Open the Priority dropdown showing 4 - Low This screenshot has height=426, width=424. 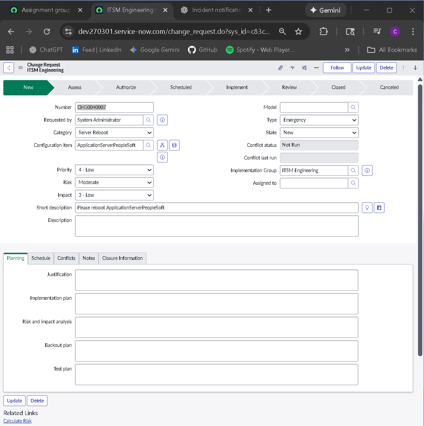(114, 170)
